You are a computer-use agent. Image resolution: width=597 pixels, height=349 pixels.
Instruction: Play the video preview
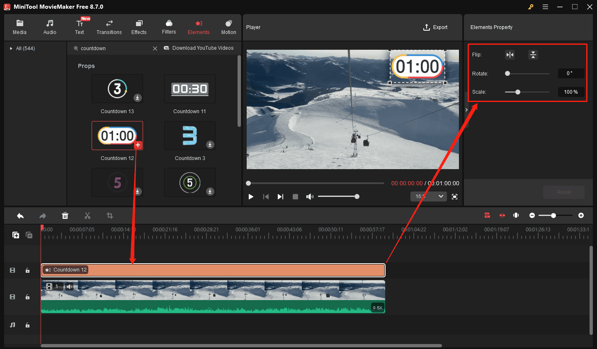coord(251,196)
